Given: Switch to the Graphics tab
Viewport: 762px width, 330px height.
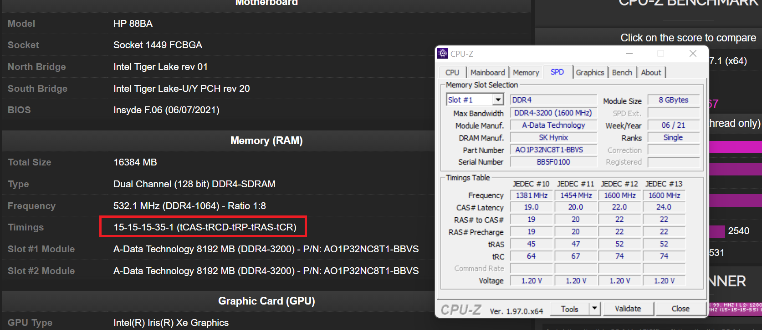Looking at the screenshot, I should pyautogui.click(x=590, y=72).
